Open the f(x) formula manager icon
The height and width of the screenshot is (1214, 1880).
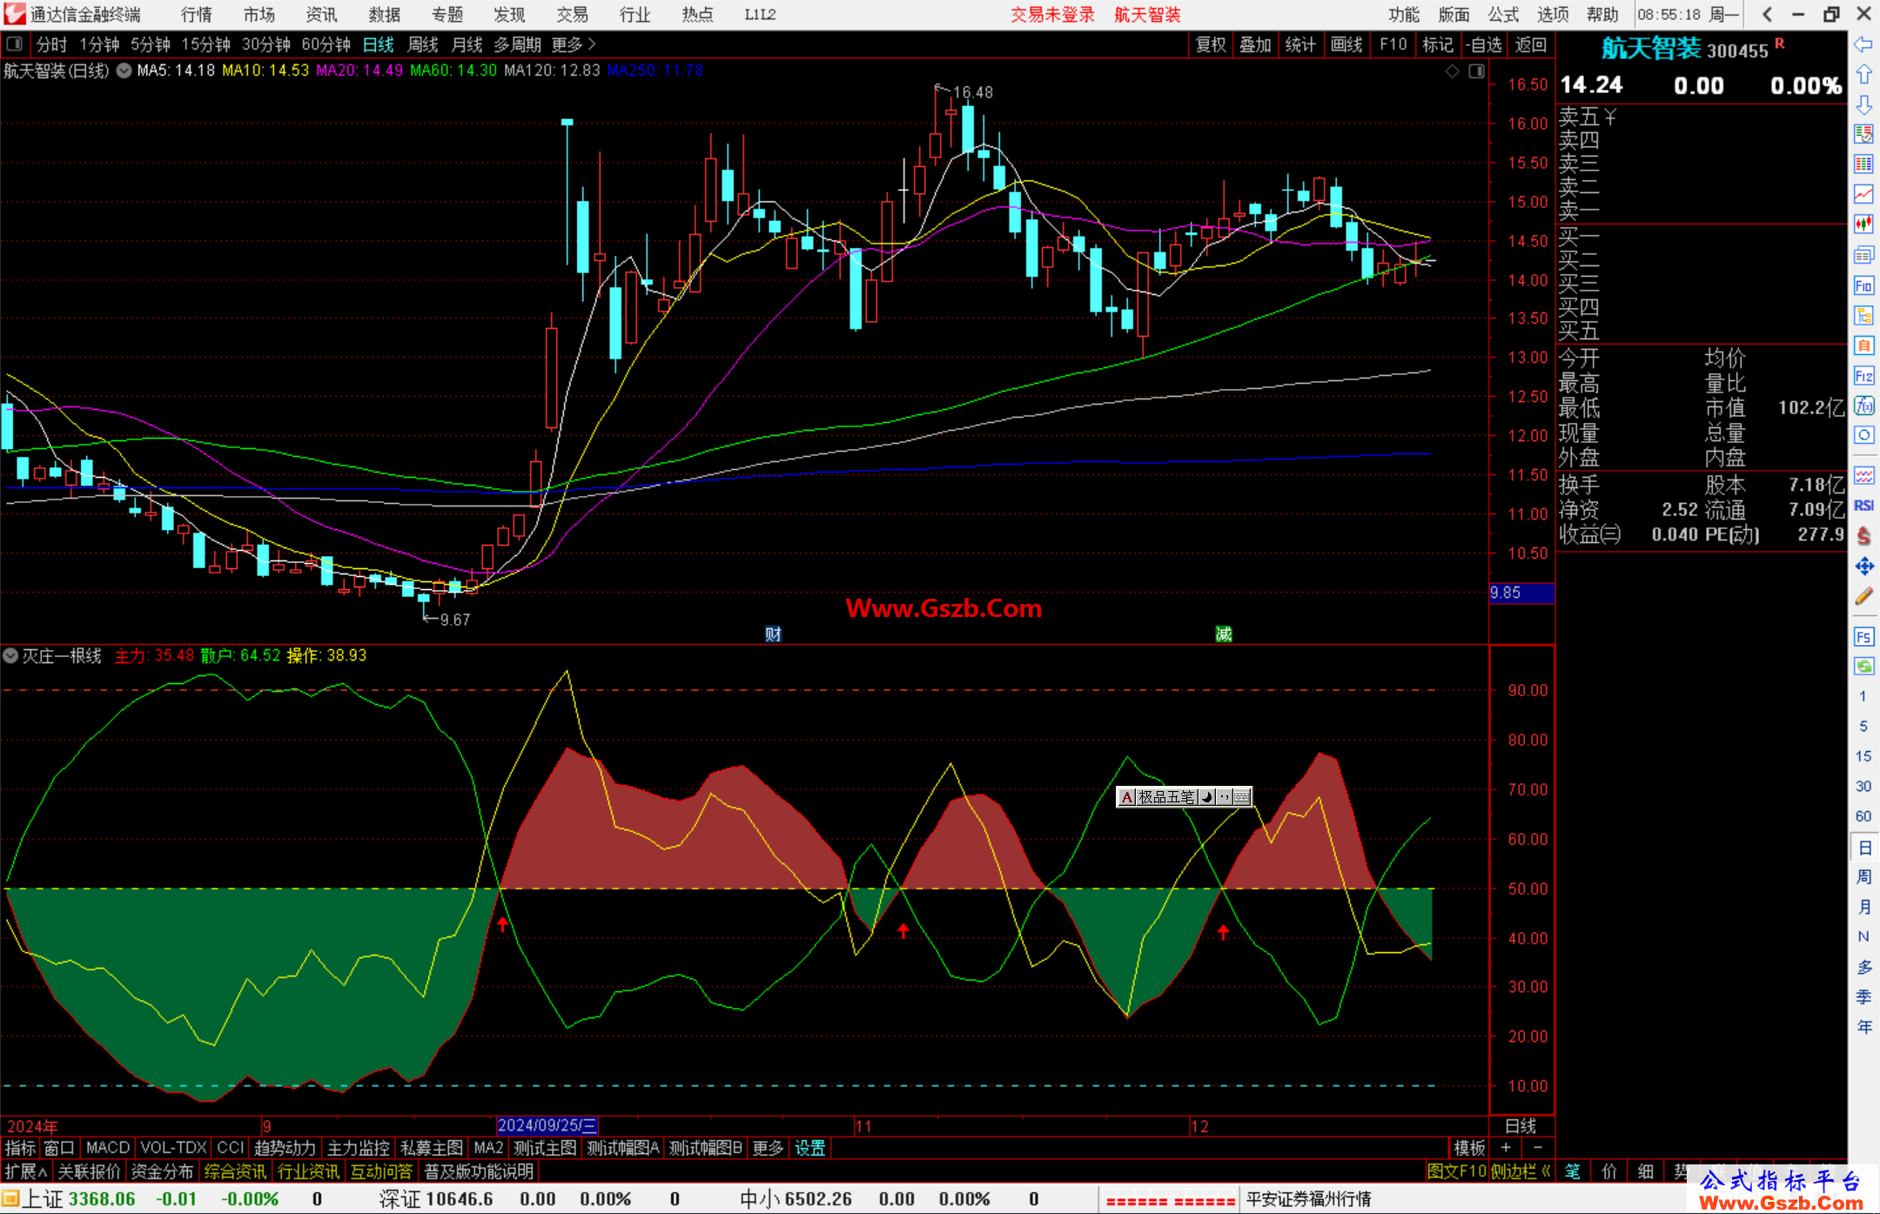coord(1863,406)
